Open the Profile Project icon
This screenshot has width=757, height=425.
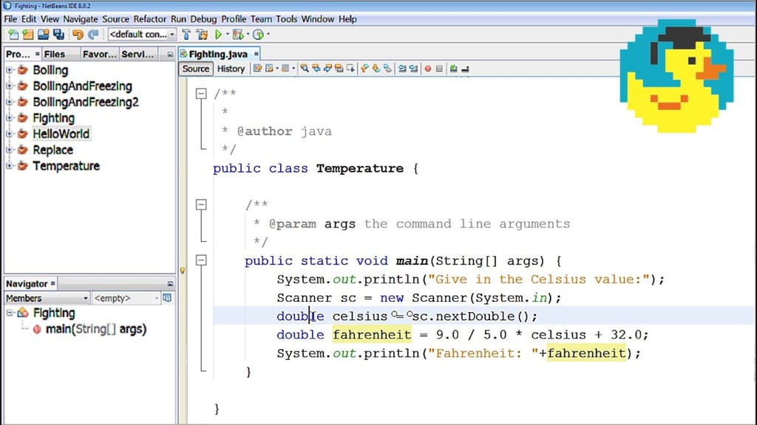(x=257, y=33)
